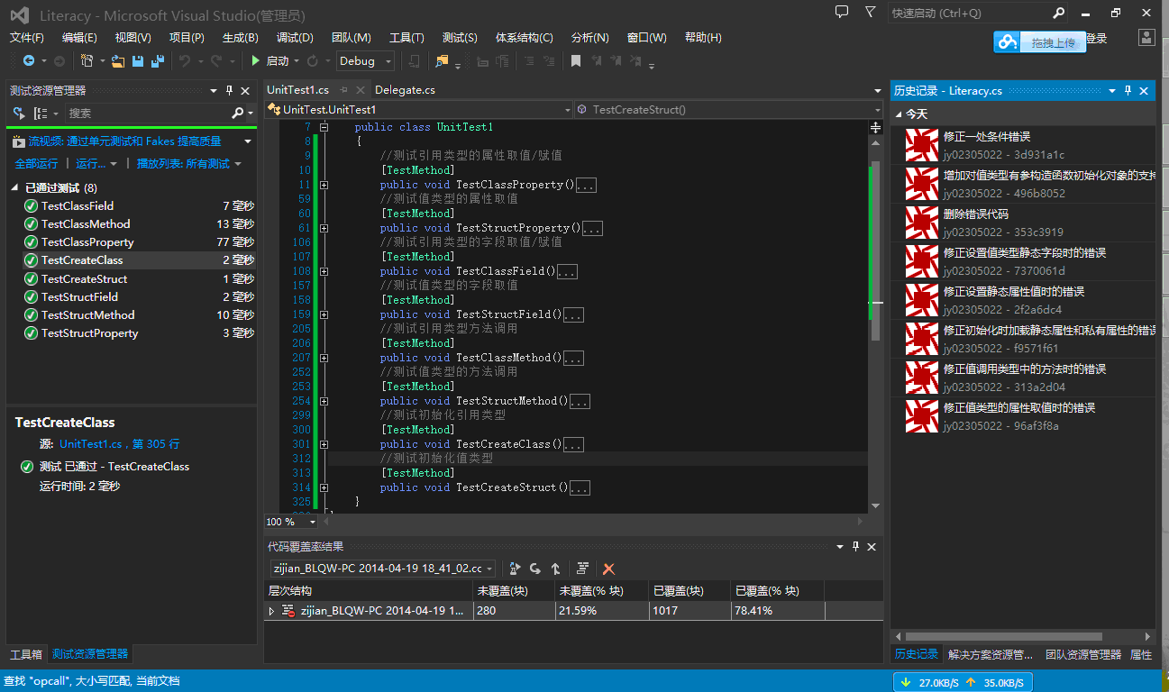The image size is (1169, 692).
Task: Open the 调试(D) menu
Action: coord(295,38)
